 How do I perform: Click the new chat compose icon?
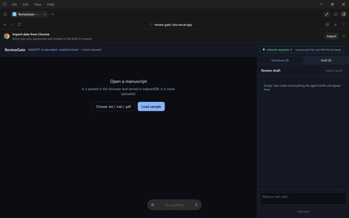point(5,14)
